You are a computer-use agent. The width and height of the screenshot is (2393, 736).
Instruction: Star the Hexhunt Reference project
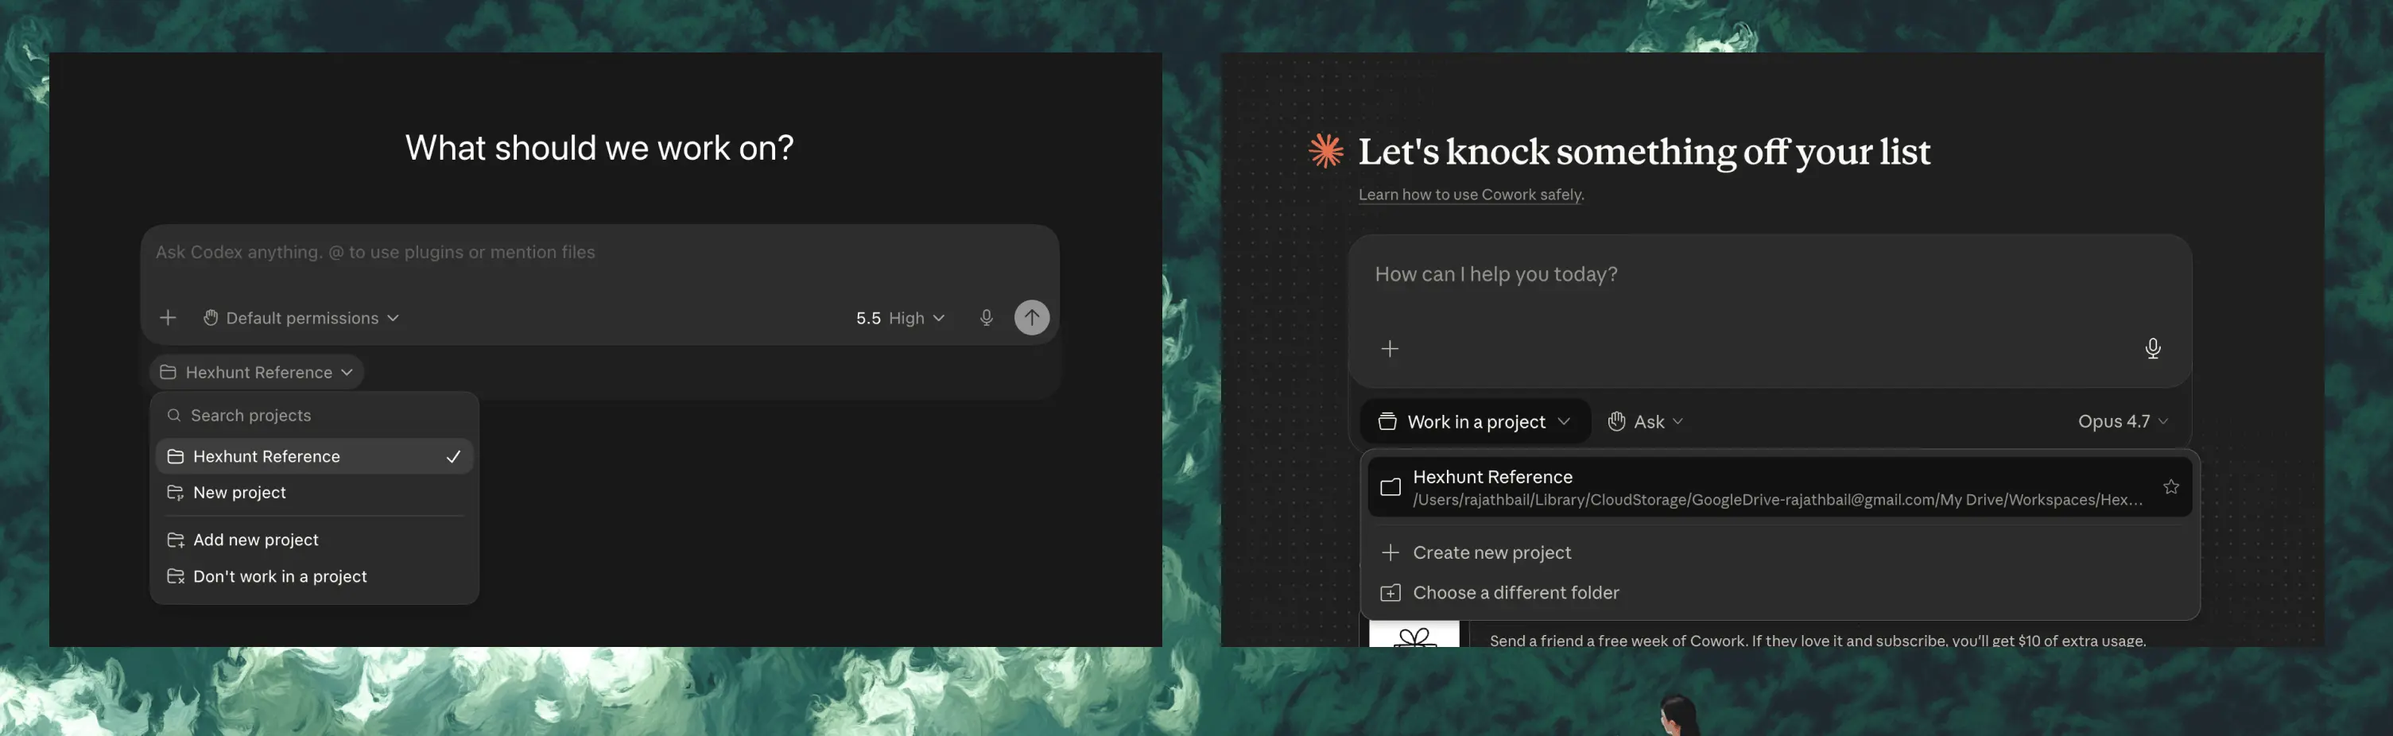point(2171,487)
